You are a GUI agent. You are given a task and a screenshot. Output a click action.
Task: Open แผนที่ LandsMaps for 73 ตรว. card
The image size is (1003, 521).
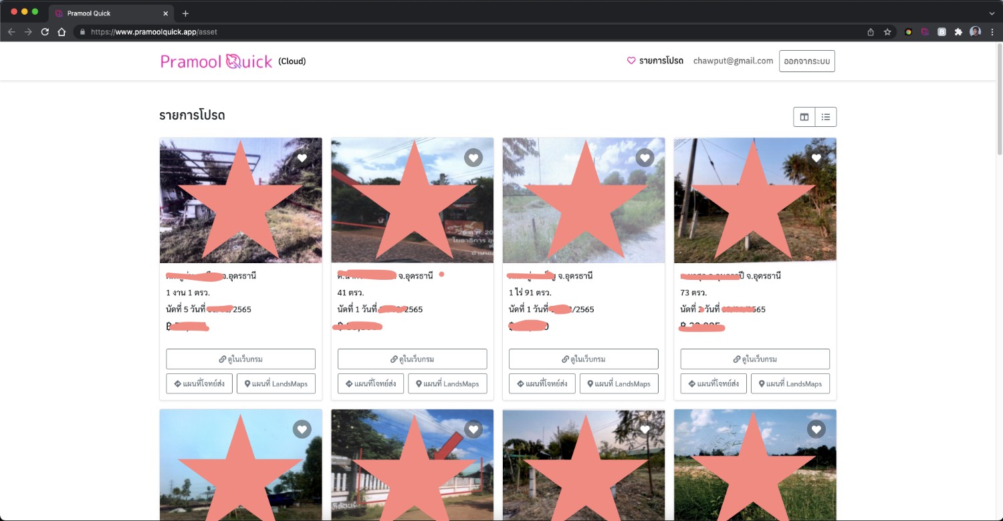coord(790,383)
